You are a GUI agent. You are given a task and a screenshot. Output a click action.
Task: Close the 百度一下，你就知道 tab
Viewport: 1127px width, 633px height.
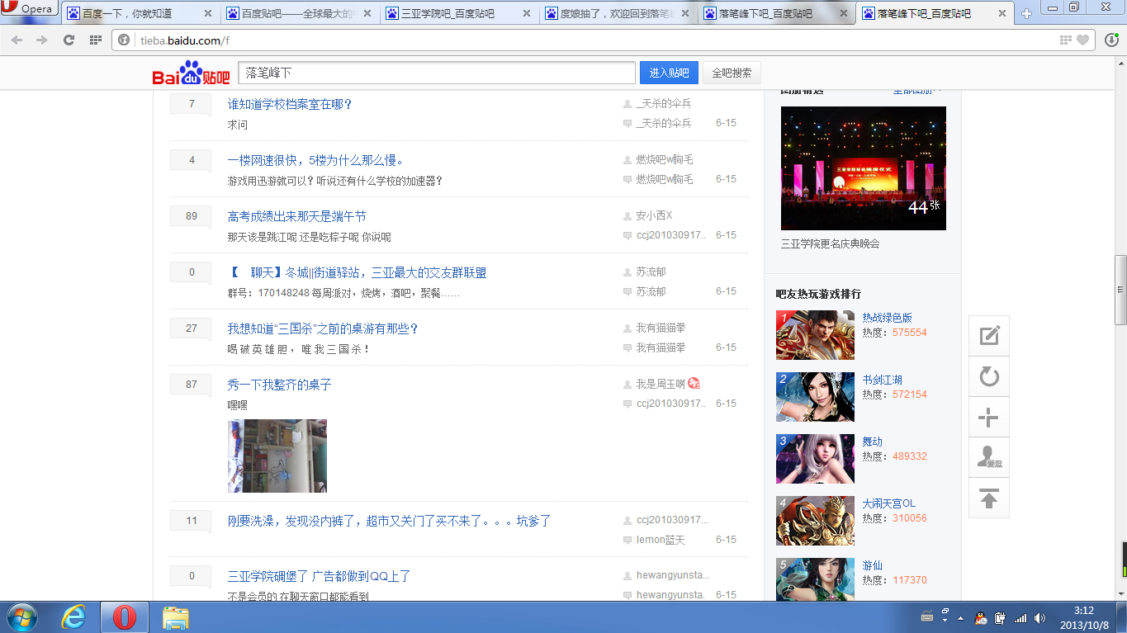click(x=207, y=14)
